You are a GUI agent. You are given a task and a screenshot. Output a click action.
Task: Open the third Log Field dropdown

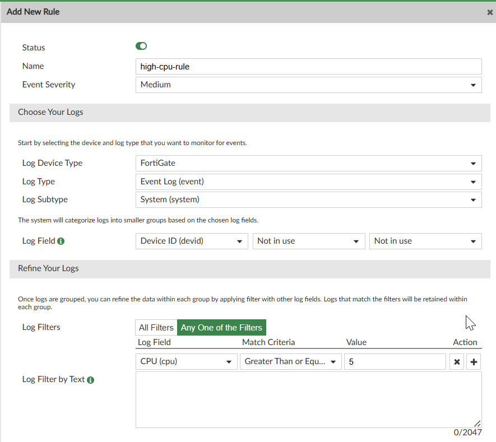tap(425, 241)
